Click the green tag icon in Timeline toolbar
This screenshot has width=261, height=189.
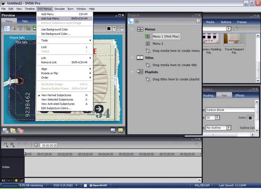click(19, 145)
